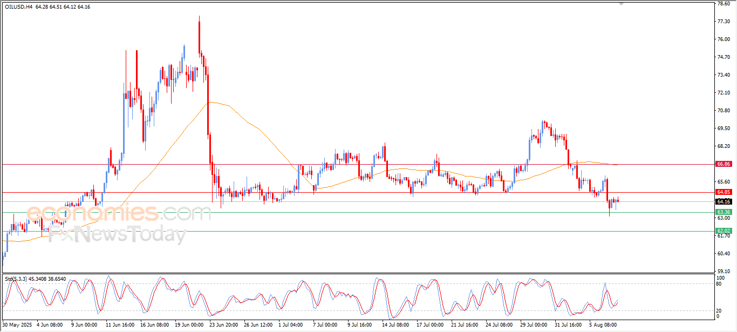Image resolution: width=737 pixels, height=332 pixels.
Task: Click the 11 Jun 16:00 time label
Action: tap(120, 325)
